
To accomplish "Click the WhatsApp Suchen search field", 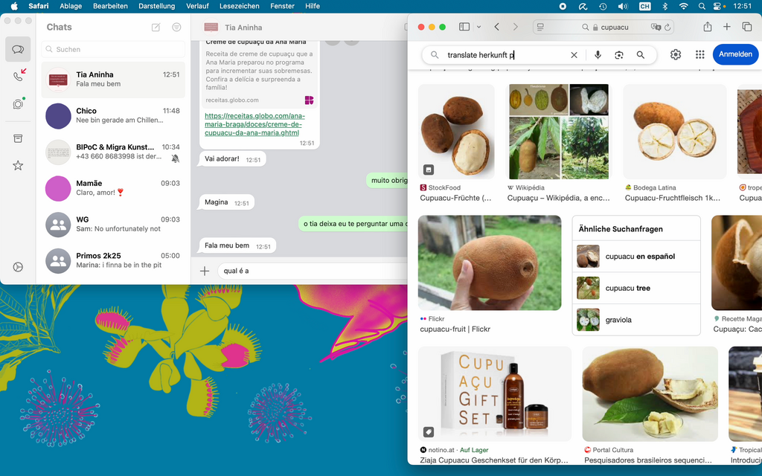I will point(113,49).
